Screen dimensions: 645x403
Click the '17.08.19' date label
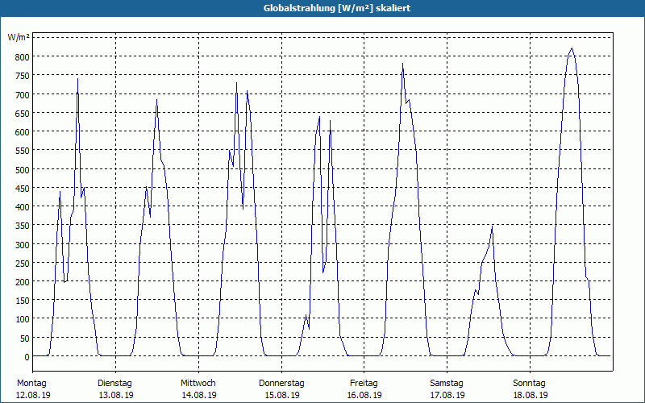(447, 395)
